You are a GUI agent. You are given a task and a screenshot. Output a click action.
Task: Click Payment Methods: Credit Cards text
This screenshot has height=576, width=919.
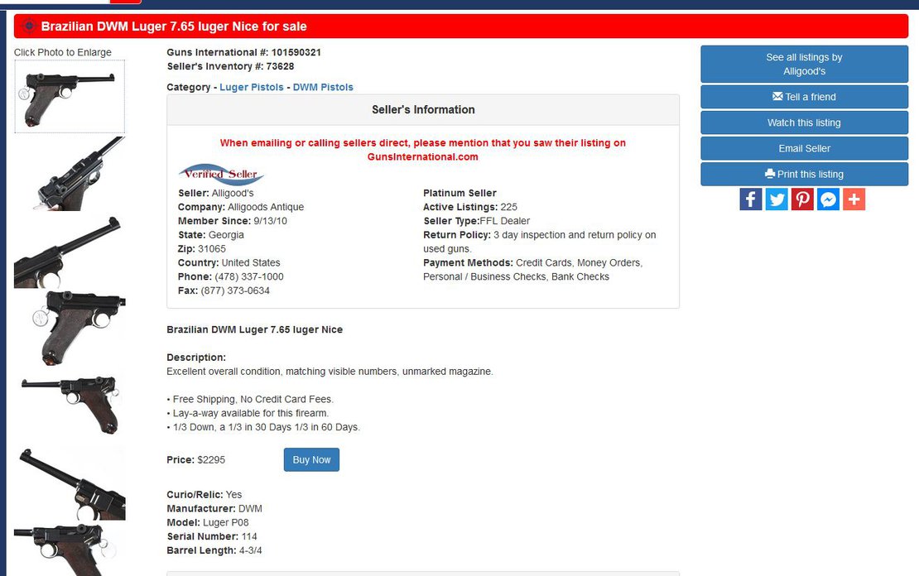point(532,270)
